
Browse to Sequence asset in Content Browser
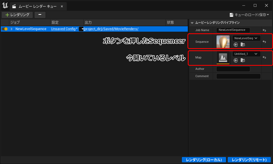coord(243,45)
